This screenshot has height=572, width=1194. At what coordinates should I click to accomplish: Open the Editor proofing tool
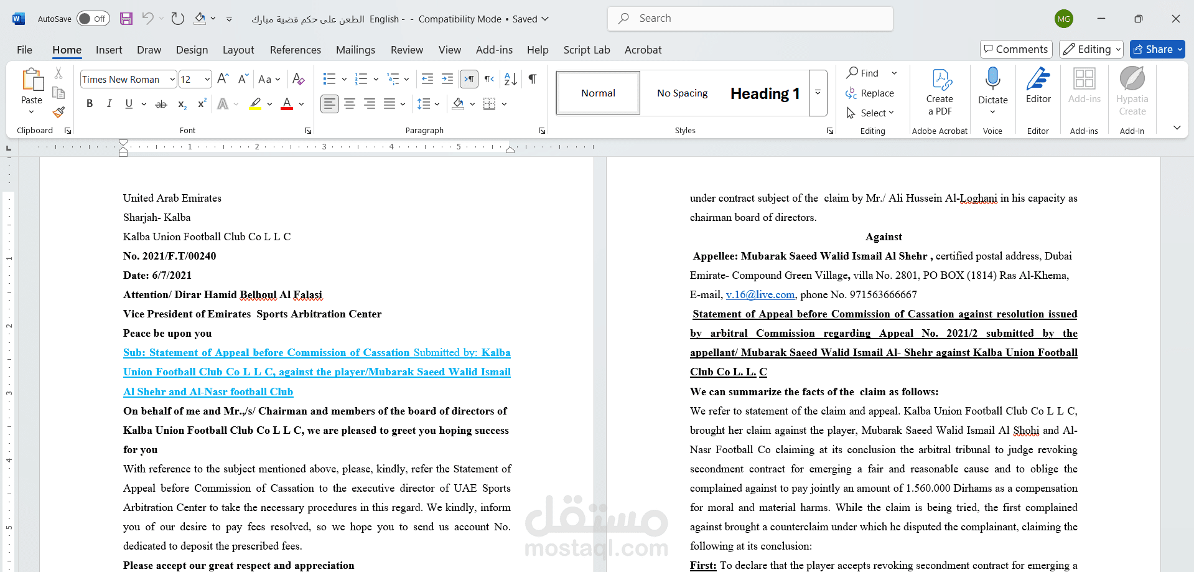click(x=1038, y=86)
